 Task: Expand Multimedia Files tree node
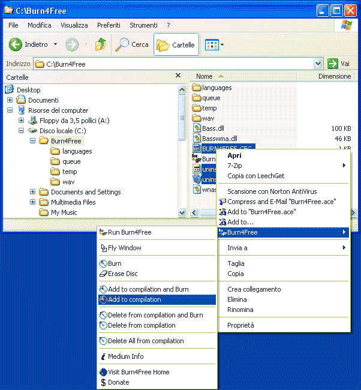pos(32,202)
